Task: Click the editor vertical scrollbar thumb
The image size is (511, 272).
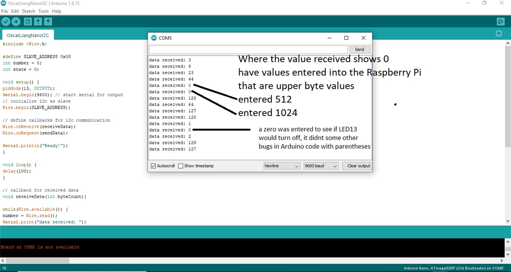Action: tap(508, 96)
